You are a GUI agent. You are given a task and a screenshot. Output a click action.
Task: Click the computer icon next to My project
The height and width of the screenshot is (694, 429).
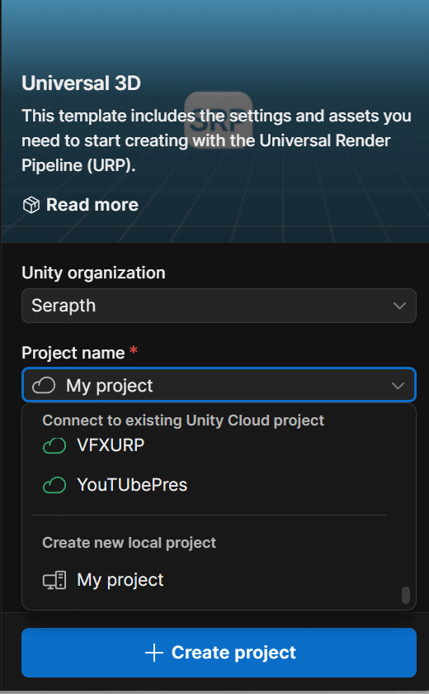pos(54,580)
